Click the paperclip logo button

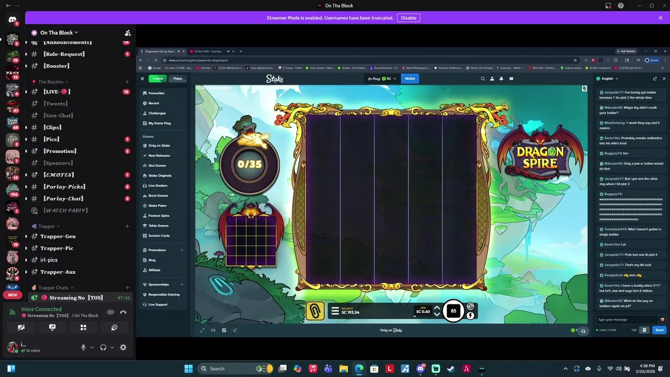315,311
